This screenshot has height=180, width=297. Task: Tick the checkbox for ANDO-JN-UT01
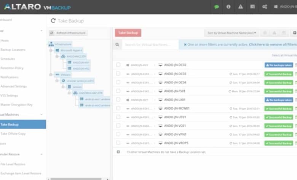click(118, 117)
